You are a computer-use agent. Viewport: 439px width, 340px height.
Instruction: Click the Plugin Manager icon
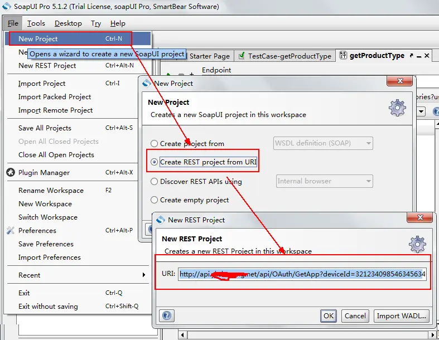[x=11, y=173]
